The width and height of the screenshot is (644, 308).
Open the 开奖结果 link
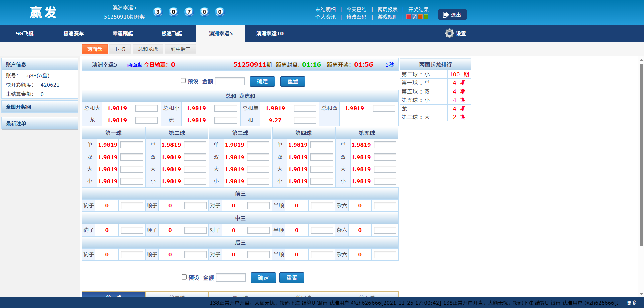[418, 9]
